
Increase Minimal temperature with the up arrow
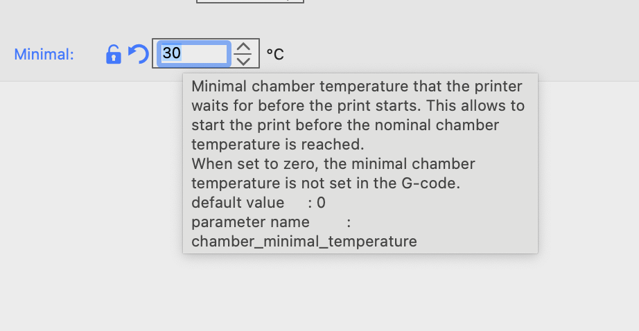243,47
